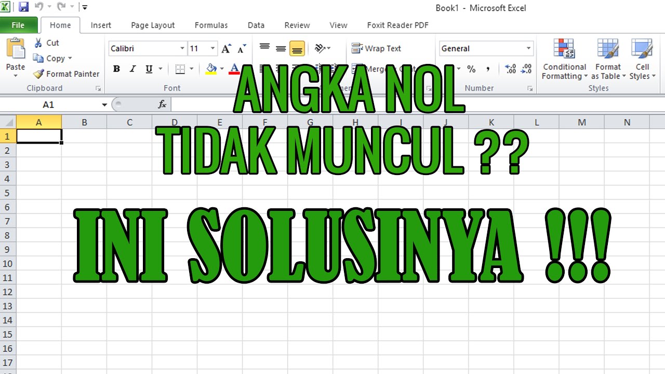This screenshot has width=665, height=374.
Task: Click the Middle Align icon
Action: tap(281, 48)
